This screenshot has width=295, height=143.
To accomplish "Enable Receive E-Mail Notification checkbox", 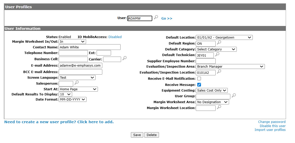I will [x=199, y=78].
